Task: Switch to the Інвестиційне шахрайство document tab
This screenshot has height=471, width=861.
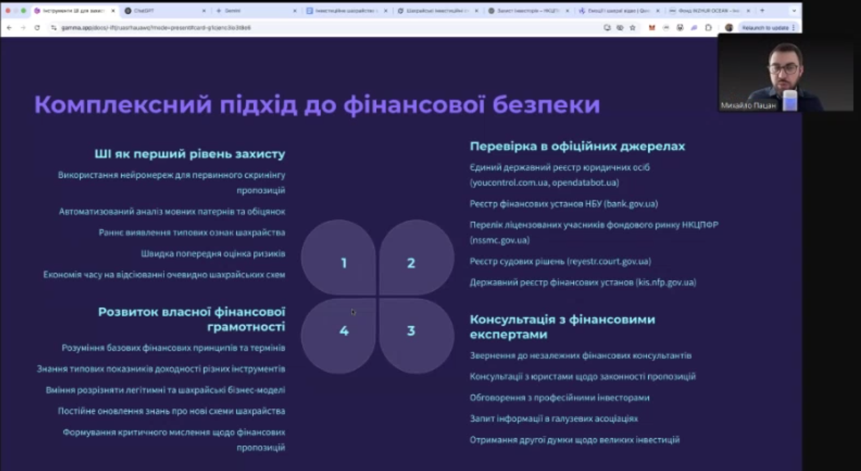Action: coord(346,11)
